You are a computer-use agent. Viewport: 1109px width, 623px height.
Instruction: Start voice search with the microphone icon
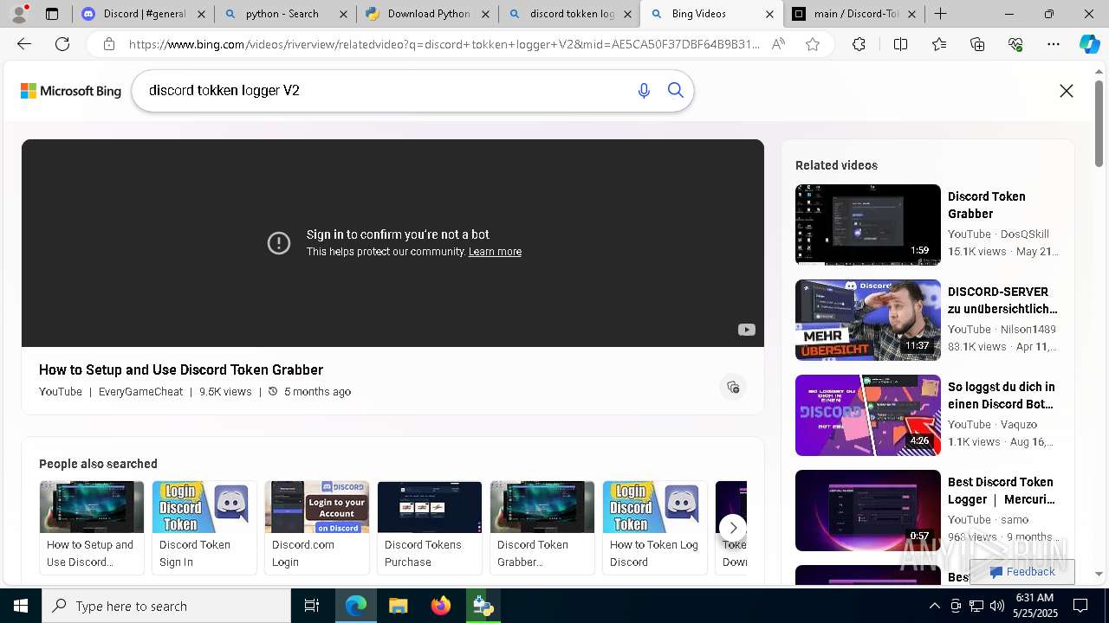(x=644, y=91)
